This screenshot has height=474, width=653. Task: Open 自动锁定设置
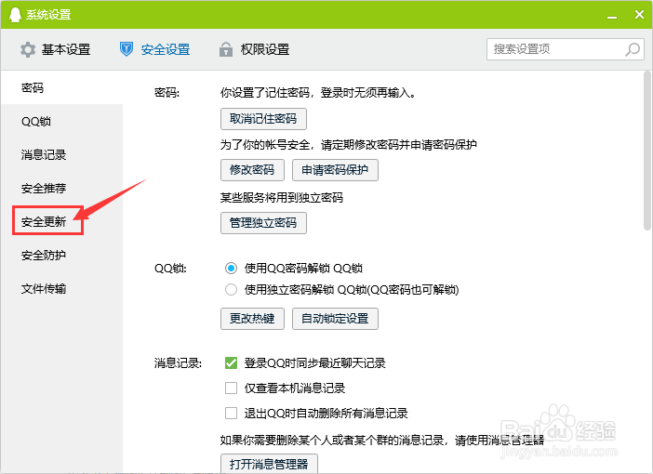coord(335,319)
